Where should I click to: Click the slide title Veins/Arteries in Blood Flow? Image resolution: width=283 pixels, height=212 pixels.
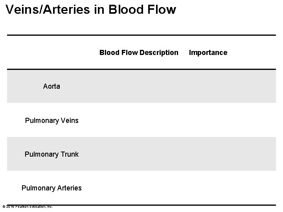tap(91, 9)
